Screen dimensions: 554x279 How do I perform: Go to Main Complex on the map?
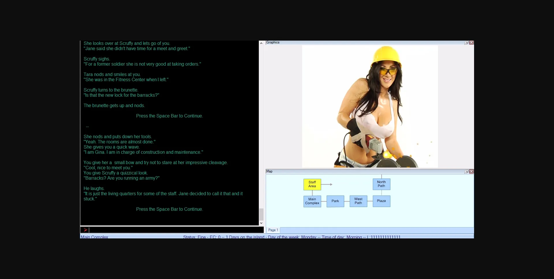pyautogui.click(x=312, y=201)
